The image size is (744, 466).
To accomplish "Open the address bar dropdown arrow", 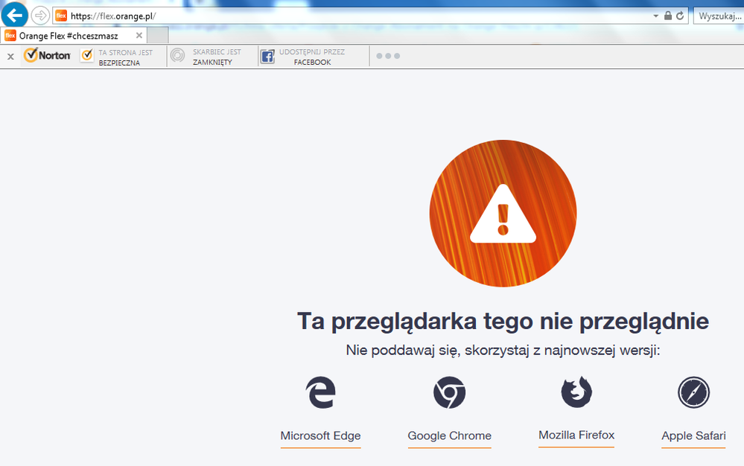I will point(655,16).
